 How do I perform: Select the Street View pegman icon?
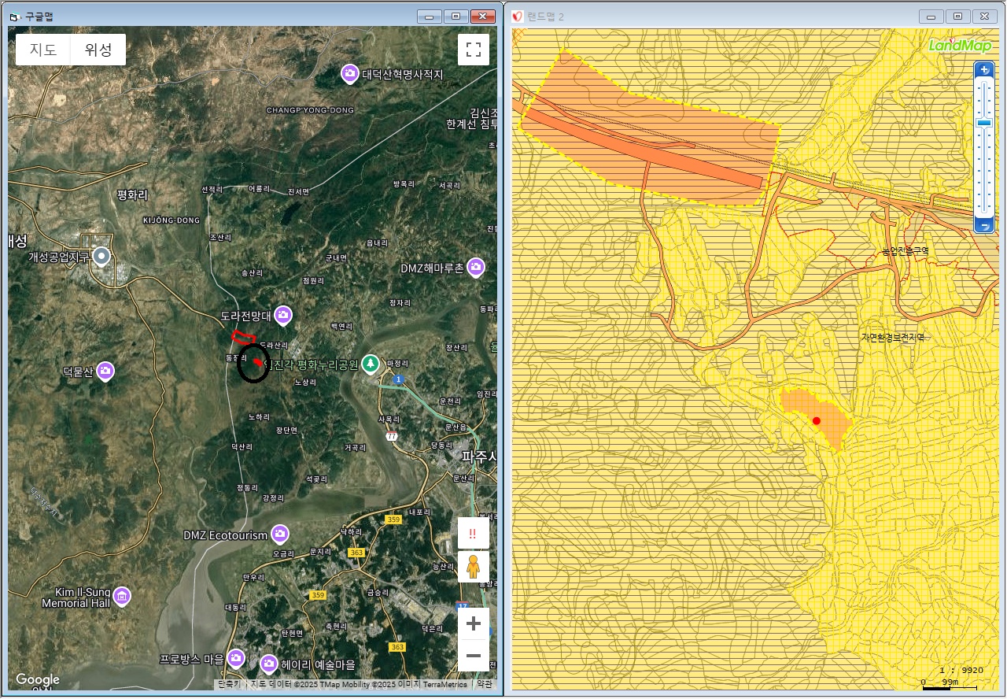point(473,566)
